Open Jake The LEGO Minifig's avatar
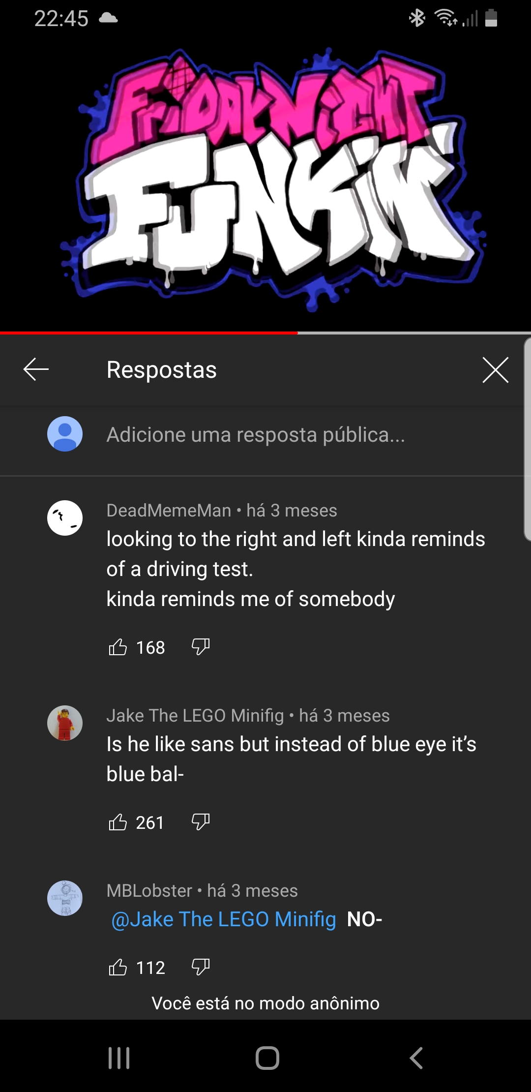The width and height of the screenshot is (531, 1092). [65, 723]
